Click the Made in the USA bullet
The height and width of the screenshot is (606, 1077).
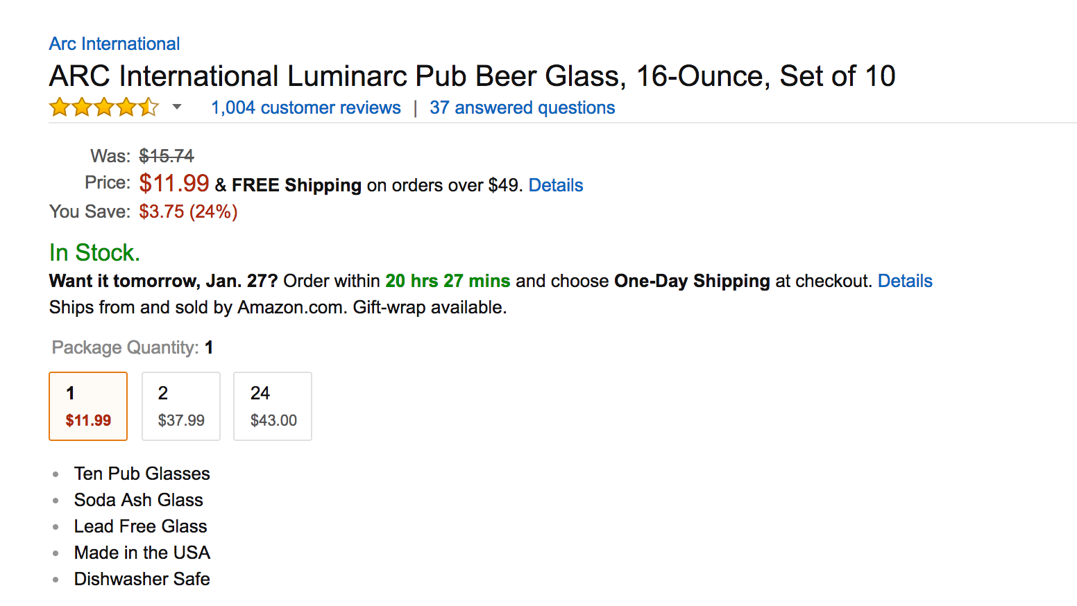(142, 553)
